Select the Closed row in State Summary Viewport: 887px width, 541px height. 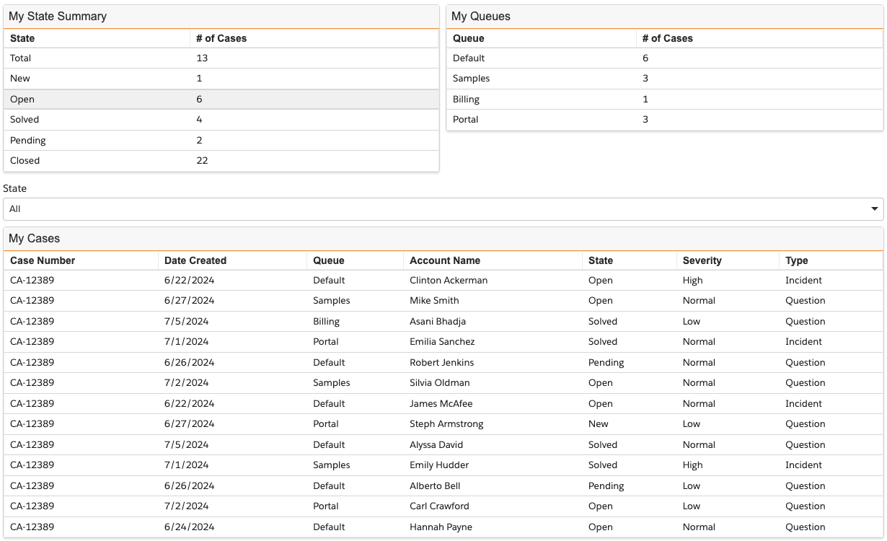click(221, 161)
